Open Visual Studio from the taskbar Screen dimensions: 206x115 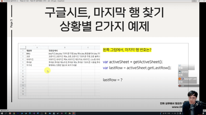coord(34,113)
